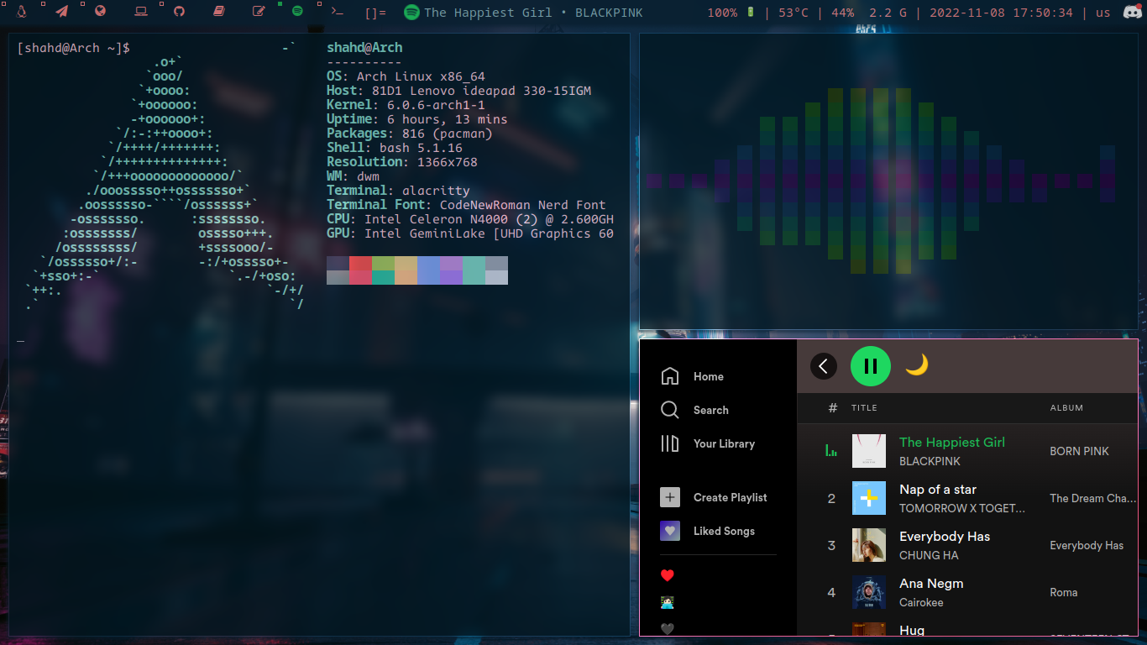Select the red heart playlist
The height and width of the screenshot is (645, 1147).
tap(668, 576)
